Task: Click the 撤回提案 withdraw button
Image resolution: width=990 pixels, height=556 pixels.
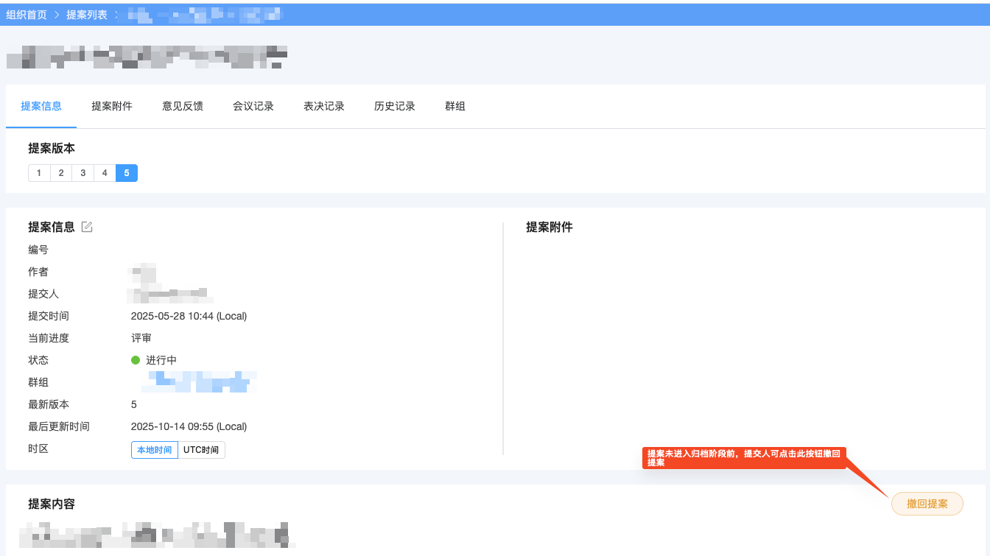Action: coord(927,504)
